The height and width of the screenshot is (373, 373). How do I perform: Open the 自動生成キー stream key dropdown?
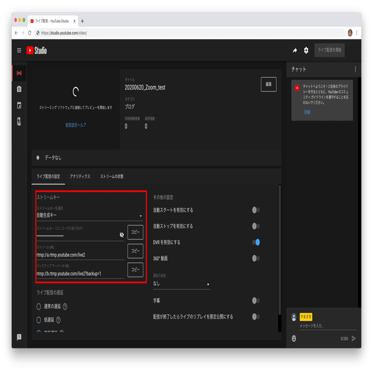click(90, 215)
